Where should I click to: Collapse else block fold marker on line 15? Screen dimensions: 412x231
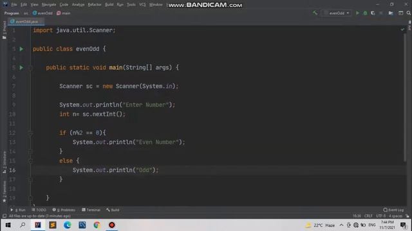tap(30, 161)
